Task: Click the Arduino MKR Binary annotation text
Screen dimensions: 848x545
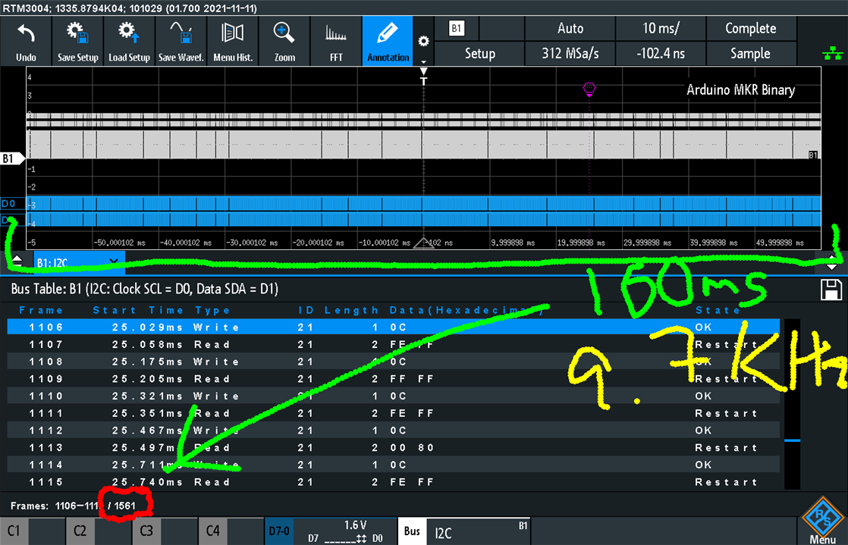Action: click(x=741, y=89)
